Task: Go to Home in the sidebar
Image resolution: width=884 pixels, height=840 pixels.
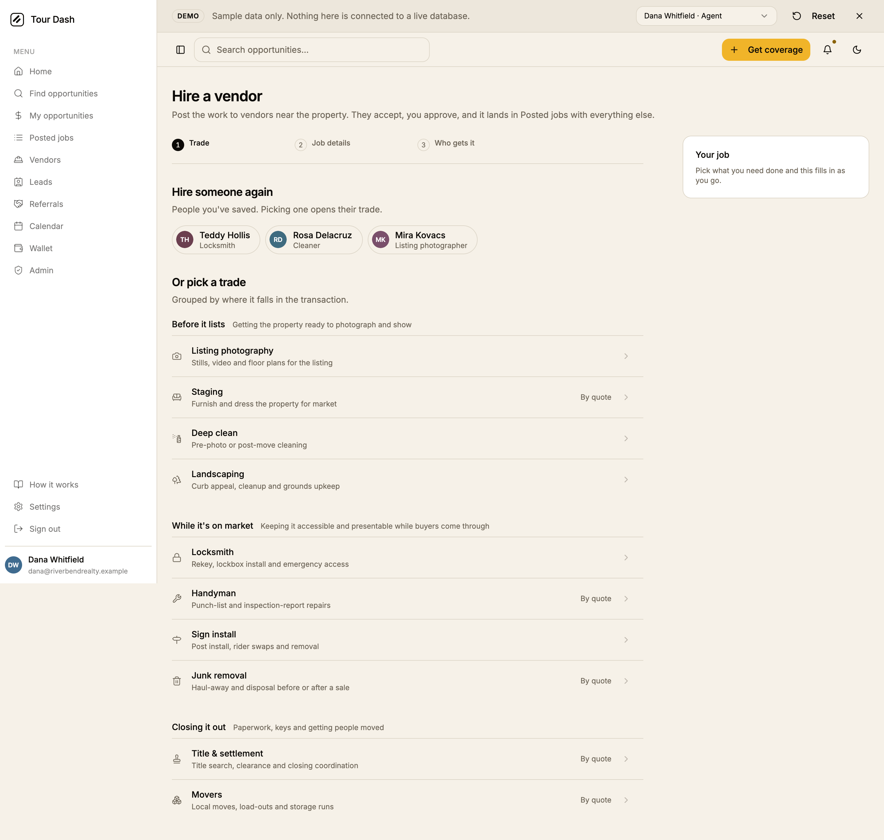Action: coord(78,71)
